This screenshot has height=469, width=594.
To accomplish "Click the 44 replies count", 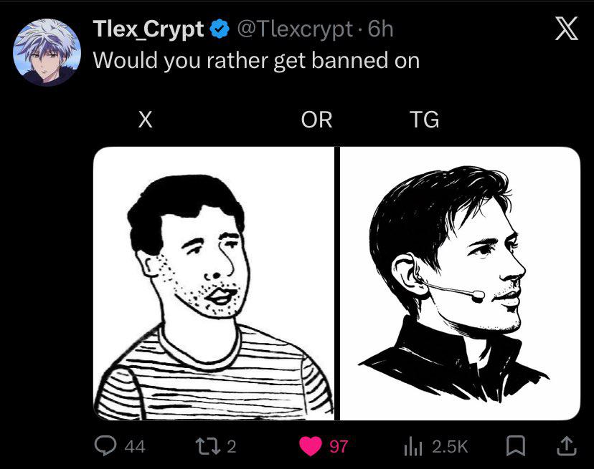I will 135,447.
